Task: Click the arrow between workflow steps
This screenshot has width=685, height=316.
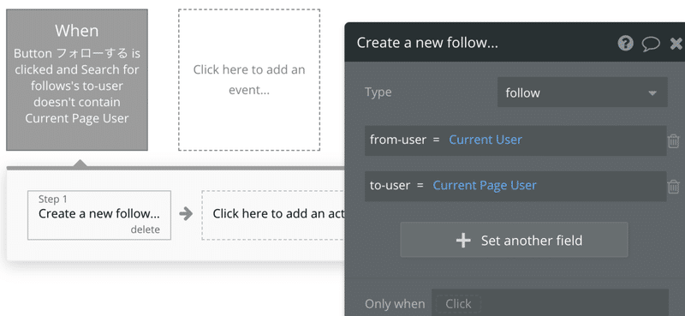Action: tap(186, 214)
